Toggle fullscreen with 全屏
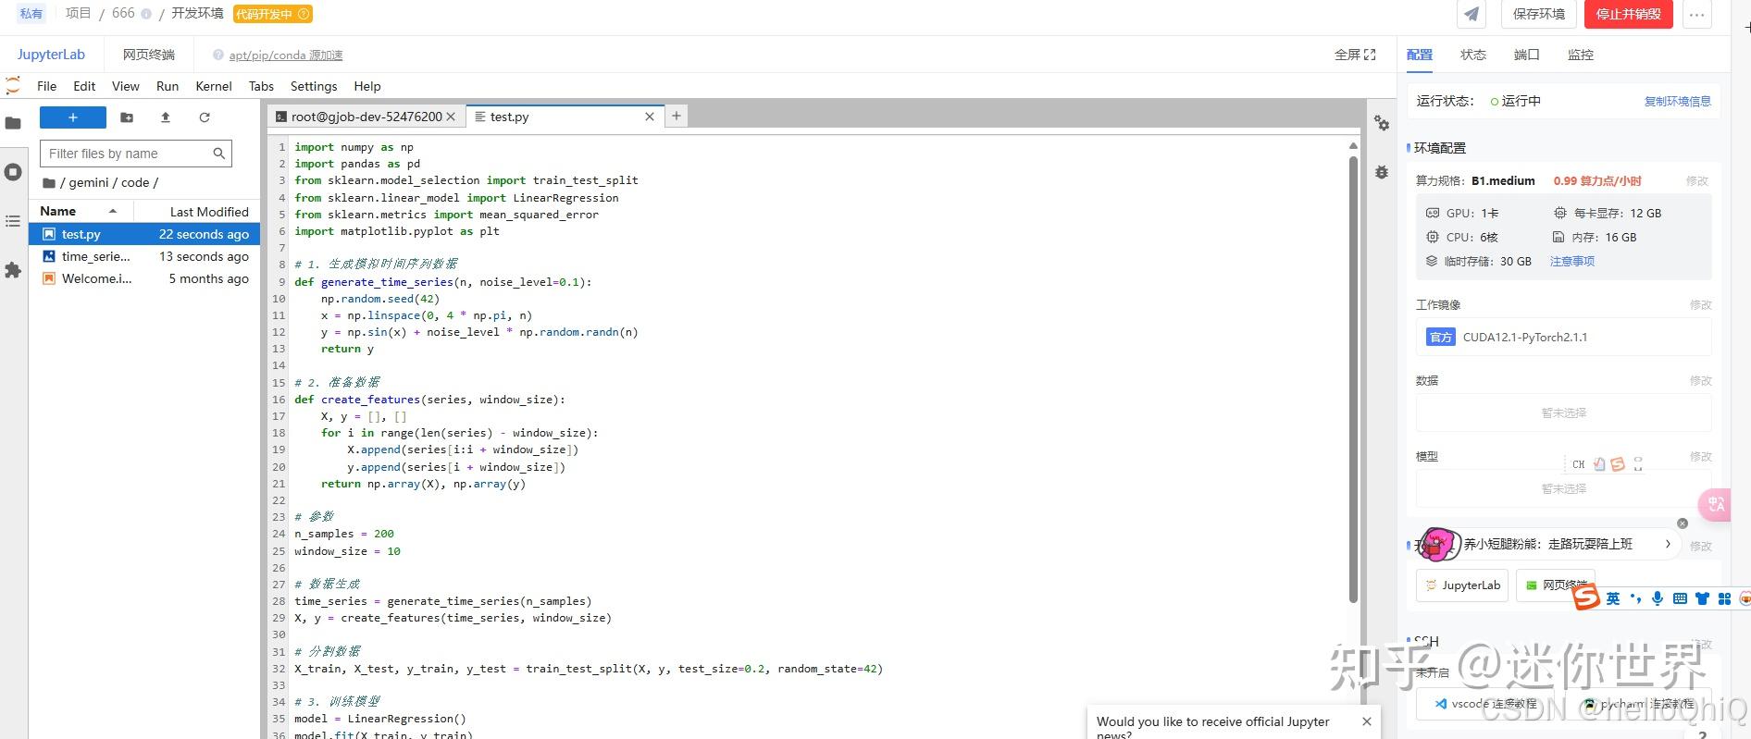The image size is (1751, 739). 1355,55
